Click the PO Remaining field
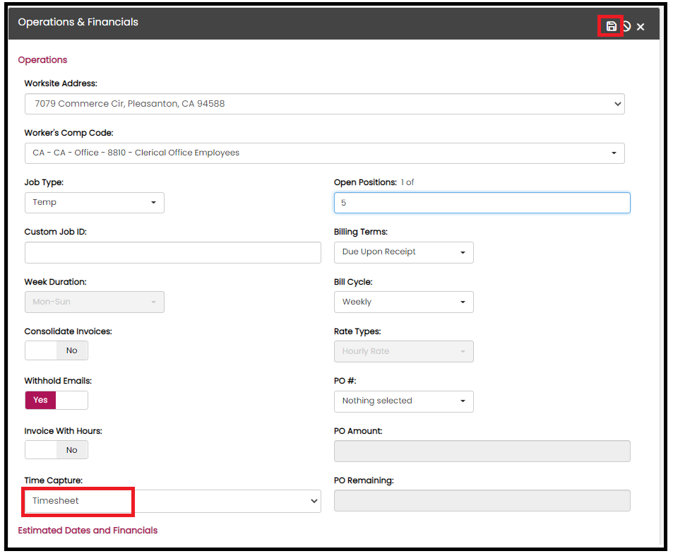The height and width of the screenshot is (556, 673). [x=482, y=501]
